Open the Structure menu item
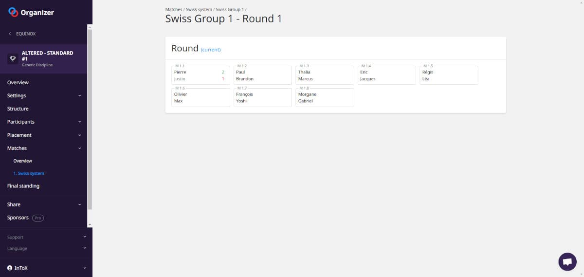 tap(18, 109)
